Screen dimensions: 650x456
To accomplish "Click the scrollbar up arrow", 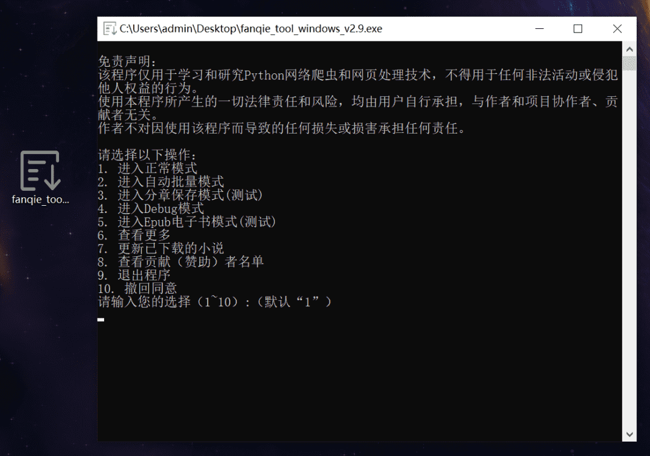I will pos(629,49).
